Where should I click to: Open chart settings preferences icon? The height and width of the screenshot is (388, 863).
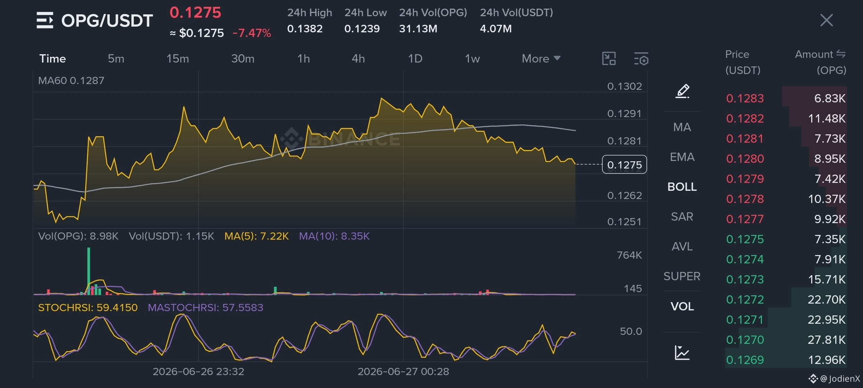[641, 59]
